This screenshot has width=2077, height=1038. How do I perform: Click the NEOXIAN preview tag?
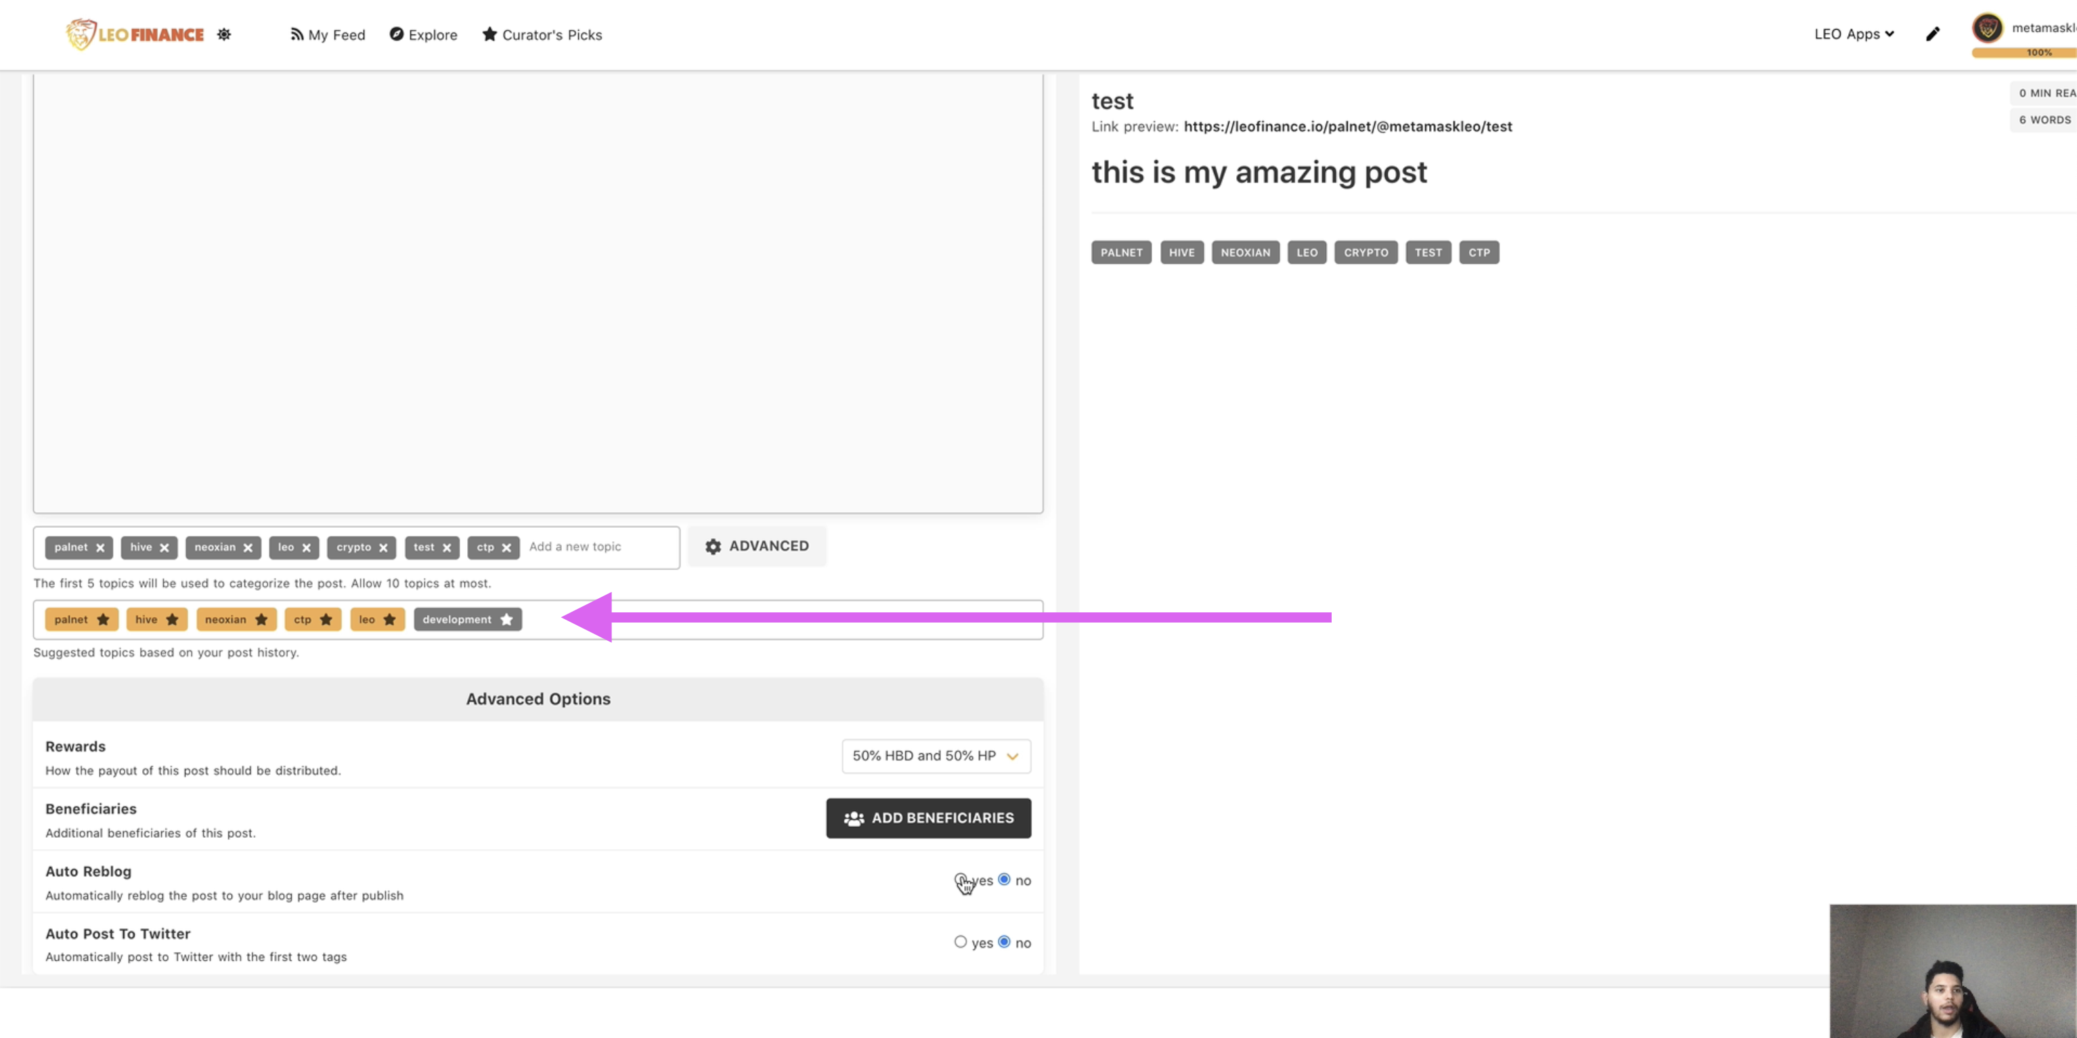[x=1245, y=252]
